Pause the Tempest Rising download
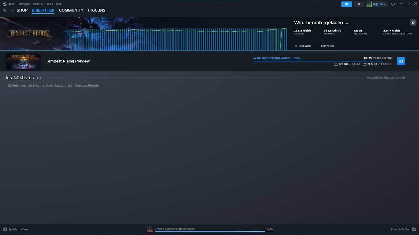419x235 pixels. pyautogui.click(x=401, y=61)
